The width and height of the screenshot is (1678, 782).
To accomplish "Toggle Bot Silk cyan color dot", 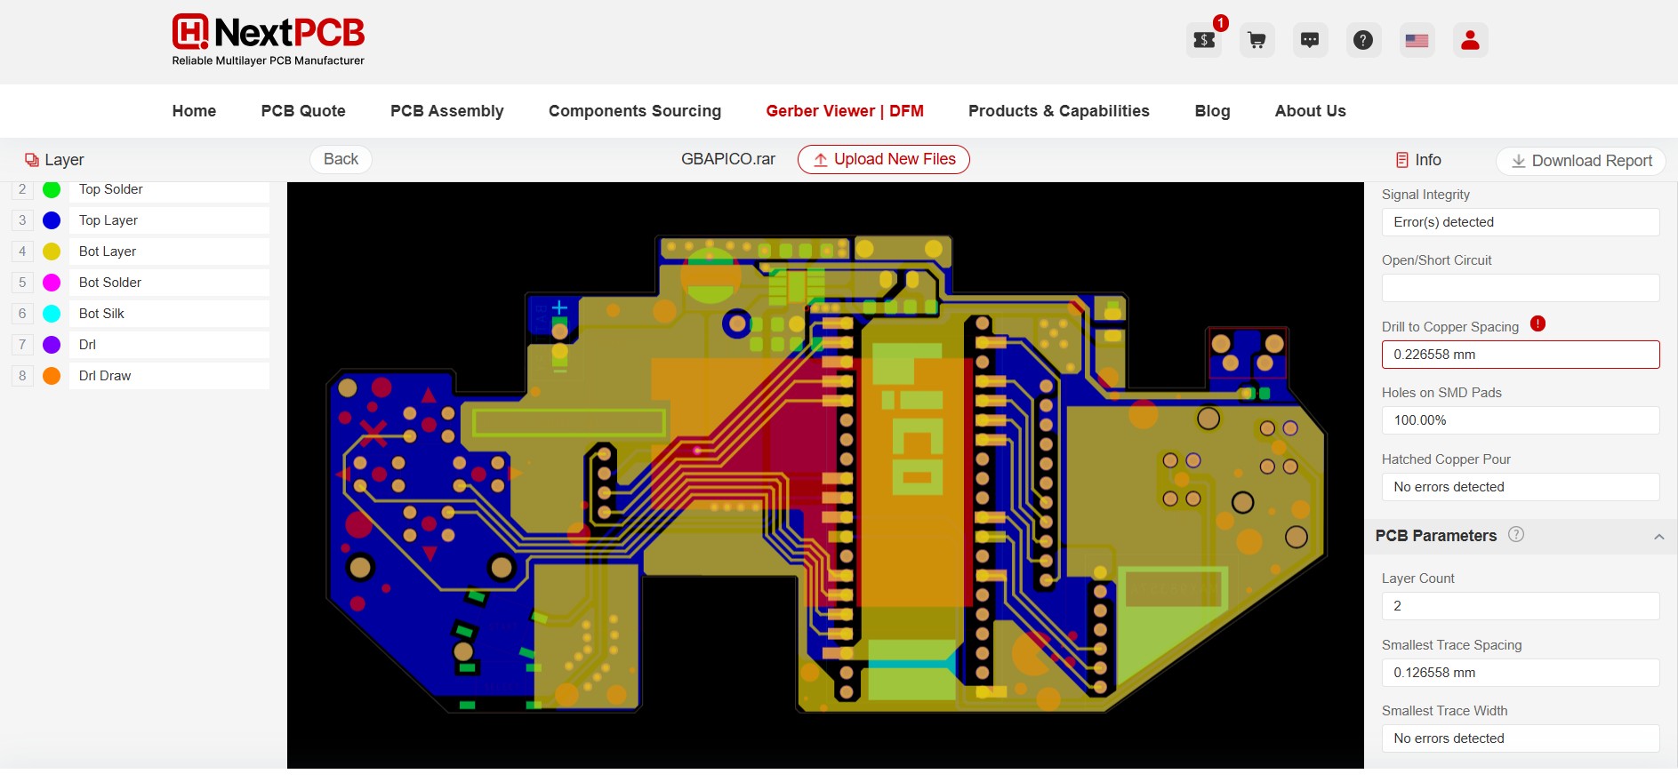I will (52, 314).
